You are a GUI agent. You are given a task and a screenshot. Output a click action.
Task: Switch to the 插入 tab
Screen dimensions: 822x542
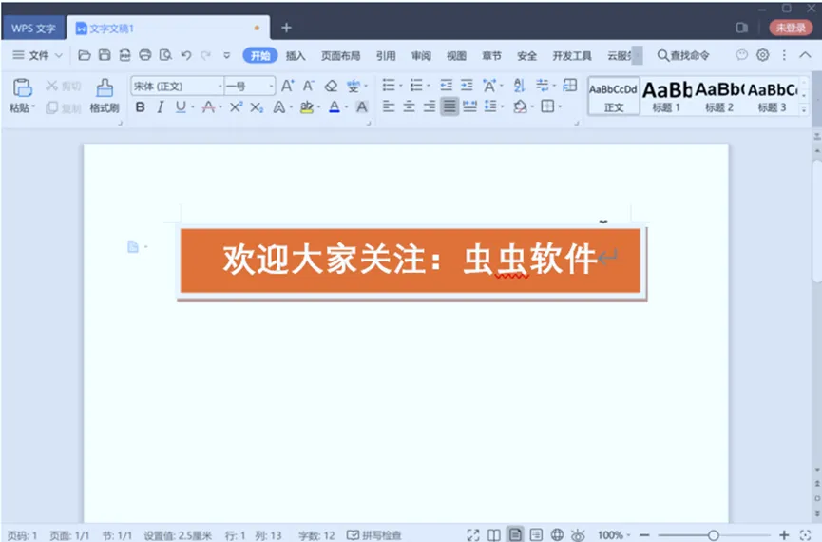click(x=296, y=55)
